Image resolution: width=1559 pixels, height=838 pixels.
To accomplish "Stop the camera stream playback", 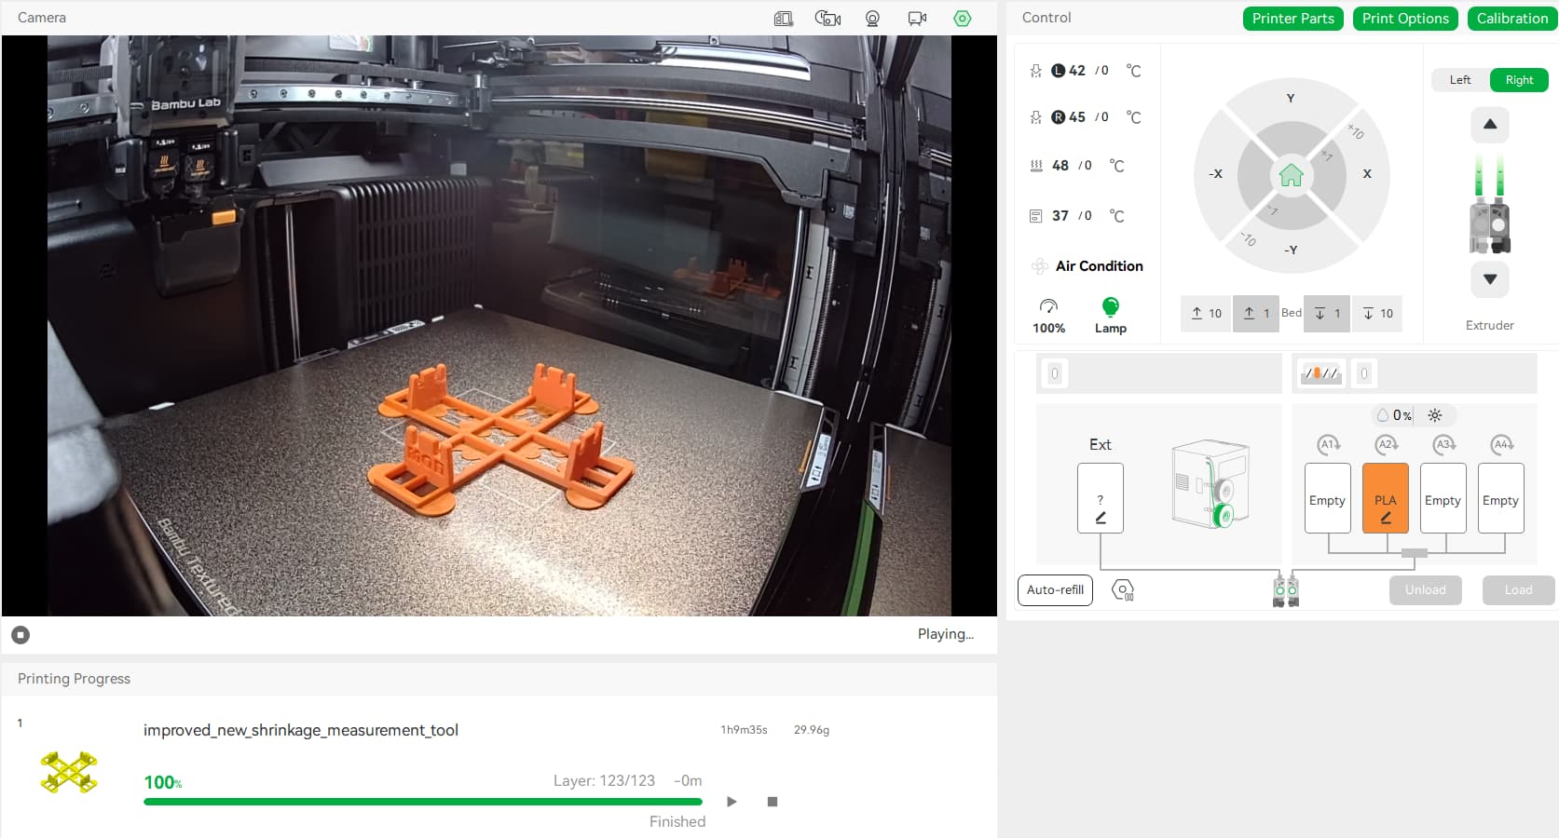I will pos(21,635).
